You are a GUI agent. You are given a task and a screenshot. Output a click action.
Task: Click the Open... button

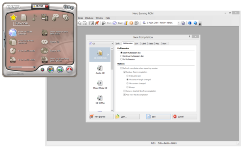[127, 117]
